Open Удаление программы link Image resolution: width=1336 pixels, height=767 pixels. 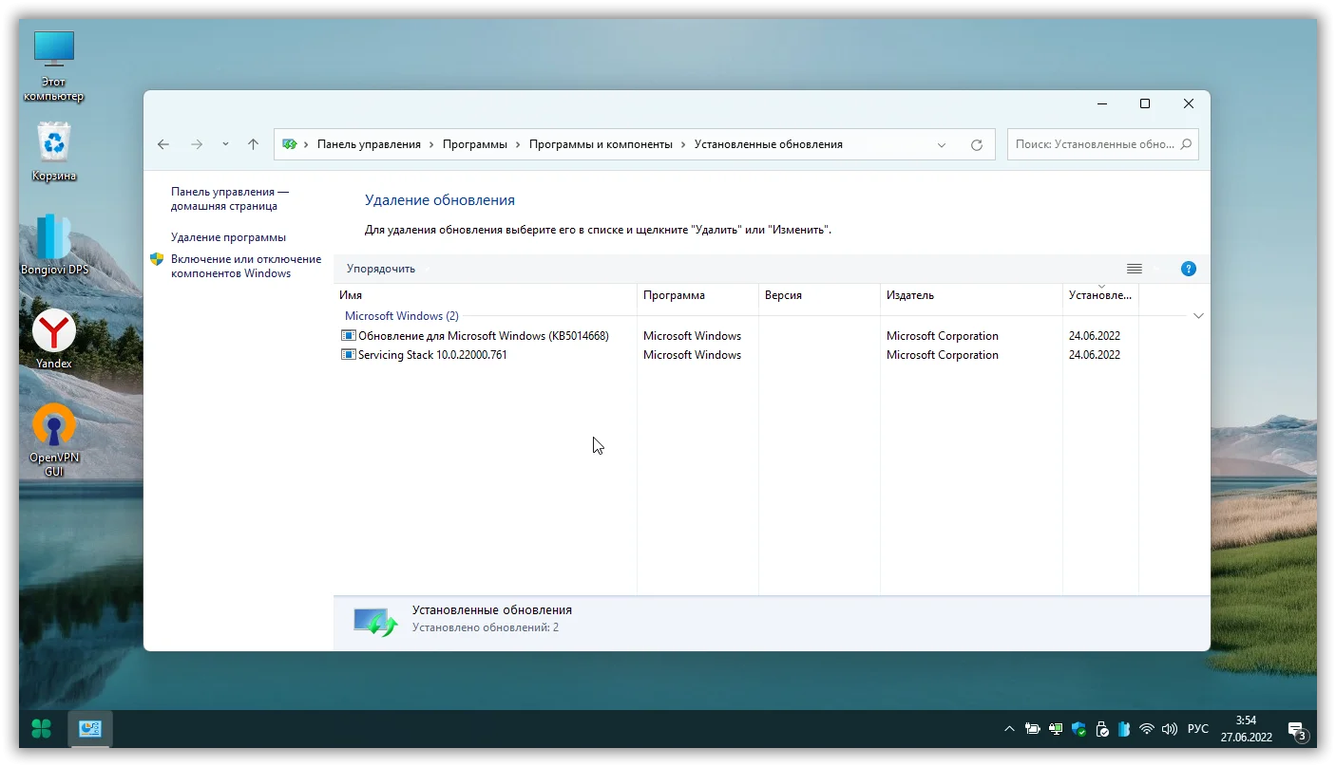tap(228, 237)
